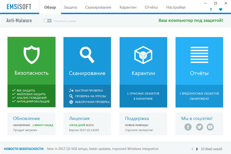
Task: Click the Отчёты tile title
Action: pyautogui.click(x=199, y=73)
